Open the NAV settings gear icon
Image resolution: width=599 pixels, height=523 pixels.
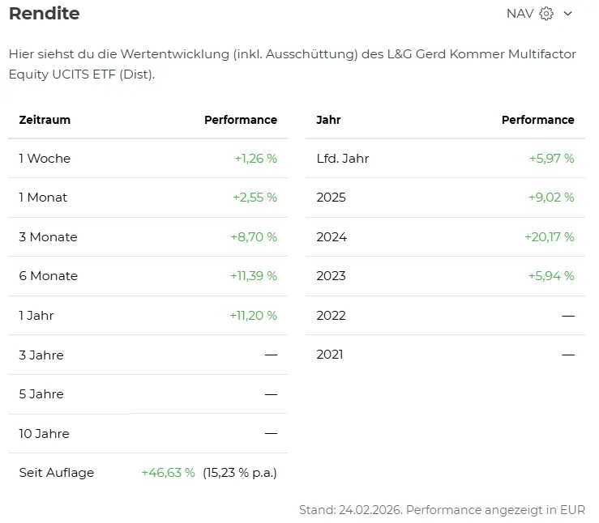coord(546,14)
